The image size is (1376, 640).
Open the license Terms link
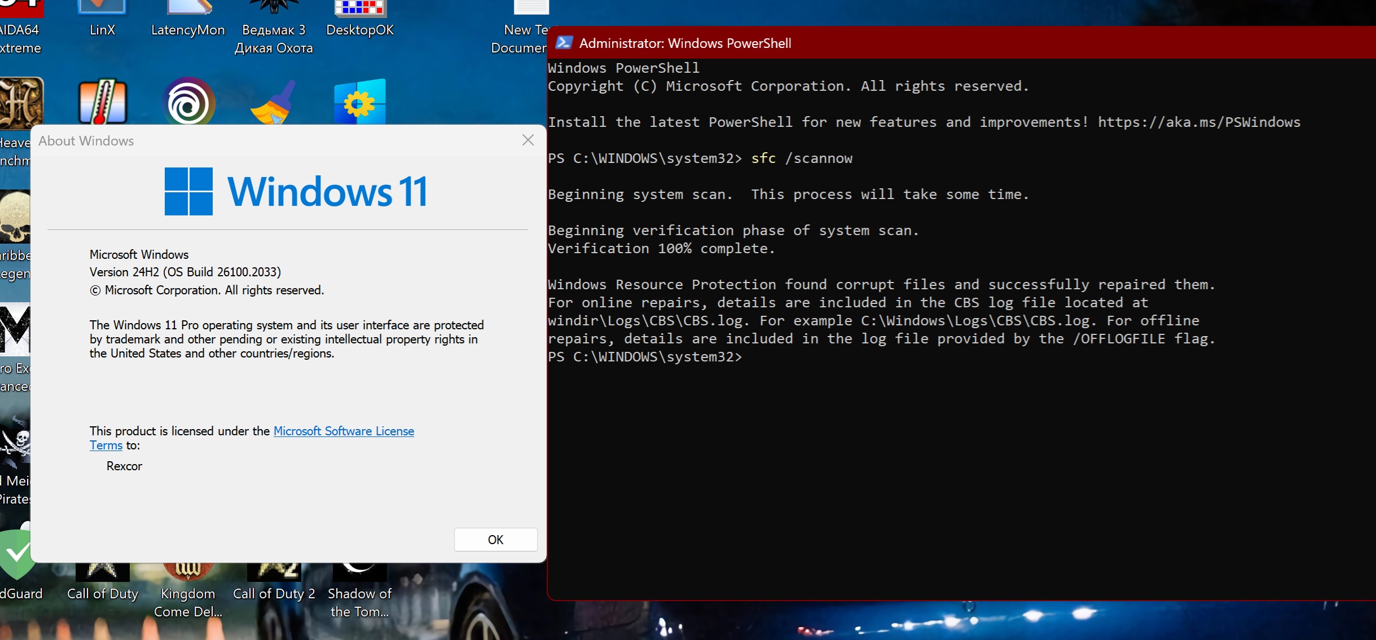coord(106,445)
